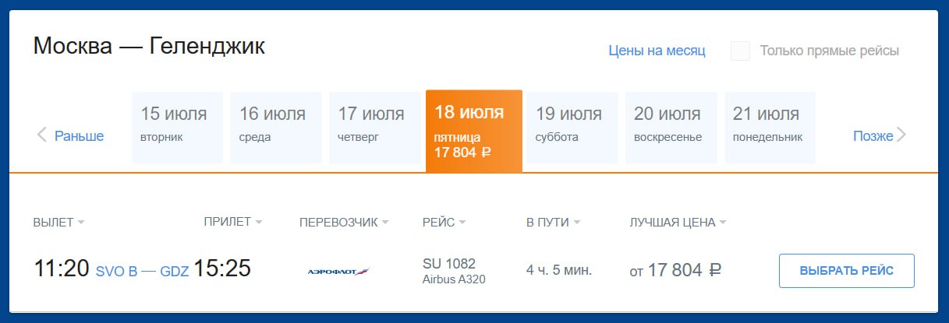Image resolution: width=949 pixels, height=323 pixels.
Task: Sort flights using the ВЫЛЕТ arrow
Action: (x=81, y=223)
